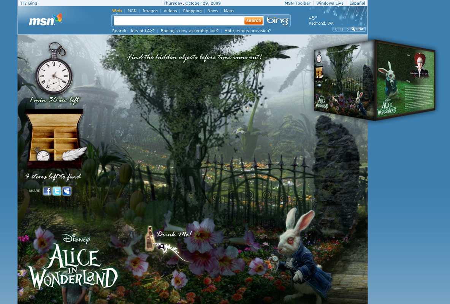
Task: Click 'Boeing's new assembly line?' suggestion
Action: pos(189,31)
